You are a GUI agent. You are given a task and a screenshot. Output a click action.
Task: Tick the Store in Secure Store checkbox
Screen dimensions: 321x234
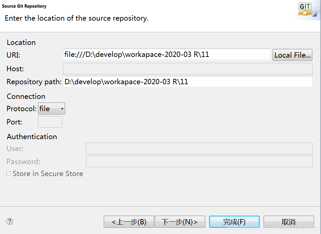point(9,173)
